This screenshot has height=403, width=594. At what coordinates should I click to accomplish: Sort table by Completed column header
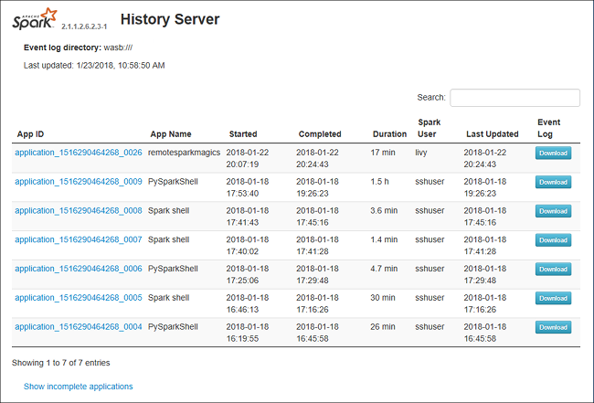[x=320, y=134]
